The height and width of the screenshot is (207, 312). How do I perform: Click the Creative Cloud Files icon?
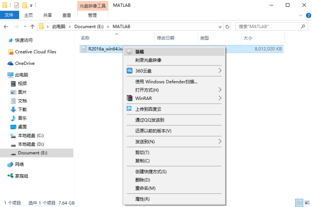(10, 52)
